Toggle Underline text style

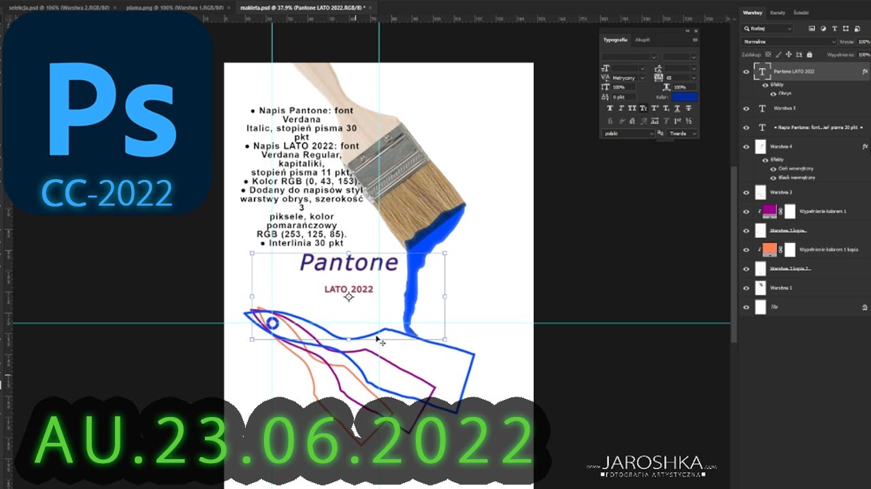click(676, 109)
